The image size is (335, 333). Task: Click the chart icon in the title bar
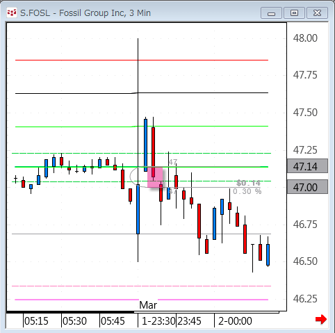pyautogui.click(x=12, y=13)
